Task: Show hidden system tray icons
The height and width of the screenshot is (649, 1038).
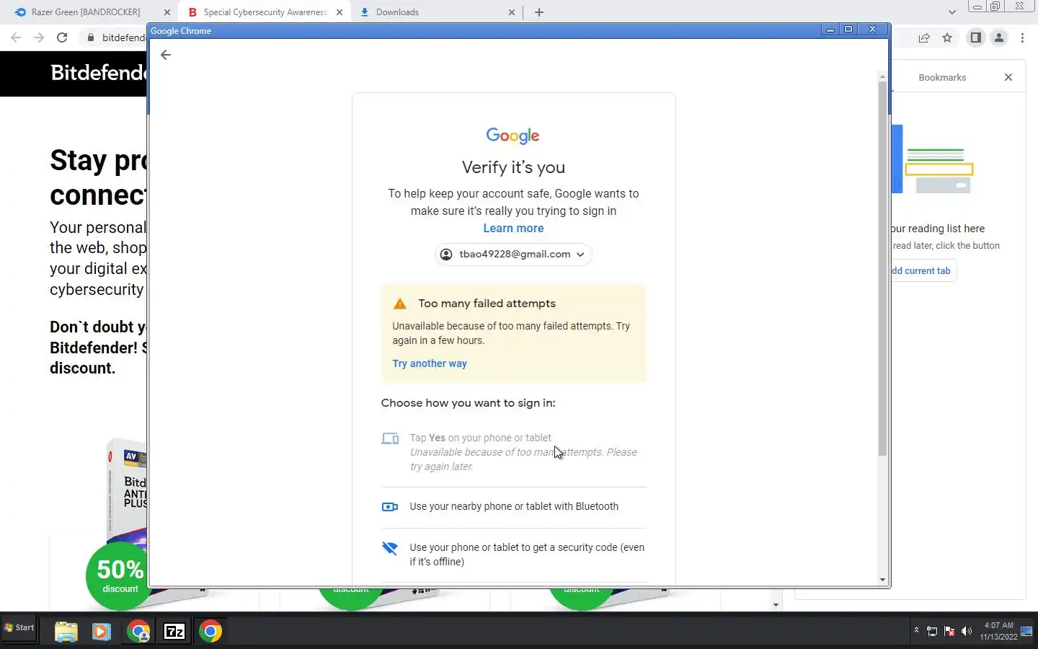Action: point(916,630)
